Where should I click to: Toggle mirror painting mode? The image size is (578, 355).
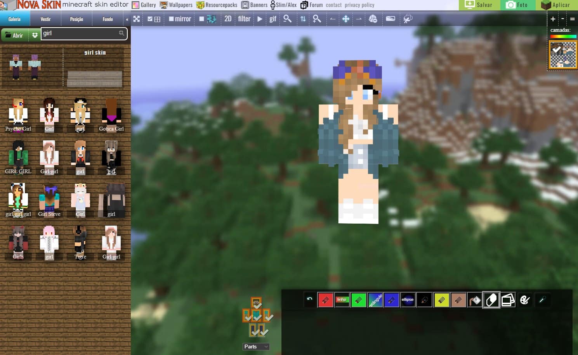coord(179,19)
